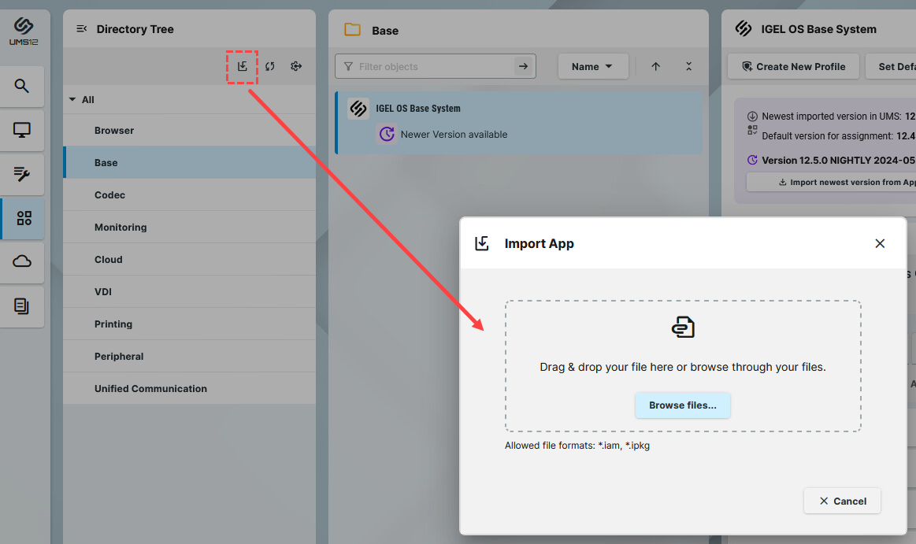Open the Devices monitor icon in sidebar
The width and height of the screenshot is (916, 544).
22,131
